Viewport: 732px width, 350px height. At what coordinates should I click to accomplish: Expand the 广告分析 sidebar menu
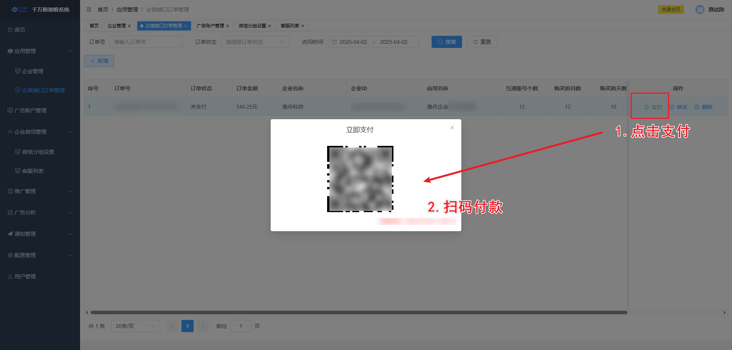tap(40, 213)
